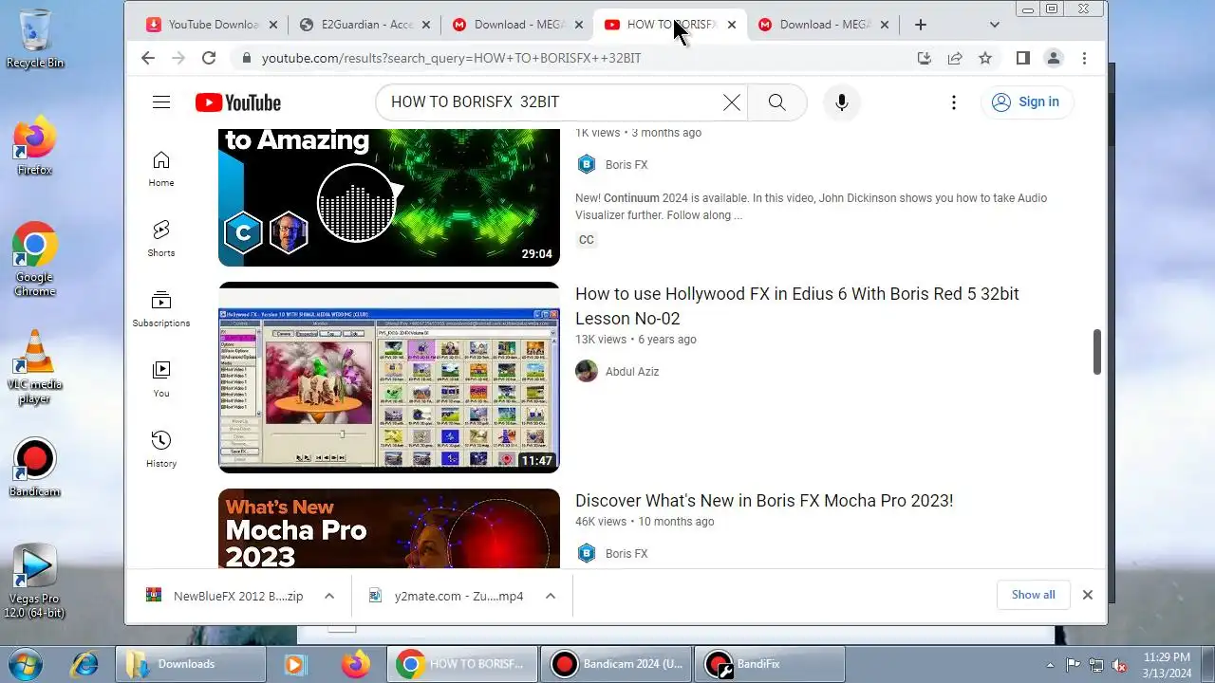The width and height of the screenshot is (1215, 683).
Task: Clear the search query with the X
Action: click(731, 102)
